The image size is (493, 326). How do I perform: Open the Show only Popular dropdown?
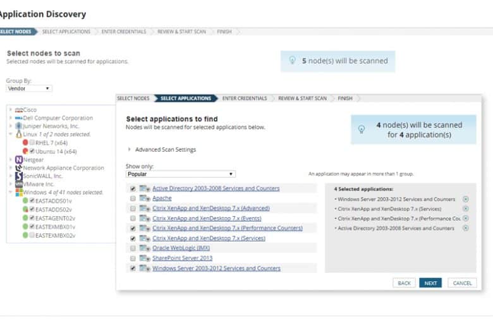[181, 174]
